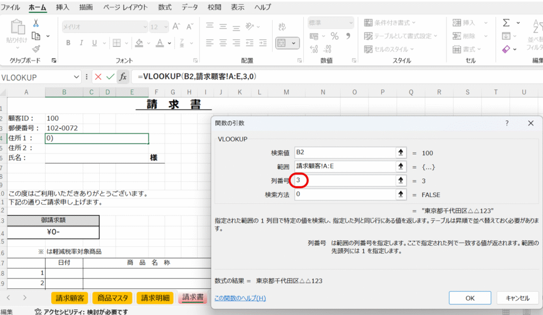Open the この関数のヘルプ link
Image resolution: width=543 pixels, height=315 pixels.
[x=240, y=298]
